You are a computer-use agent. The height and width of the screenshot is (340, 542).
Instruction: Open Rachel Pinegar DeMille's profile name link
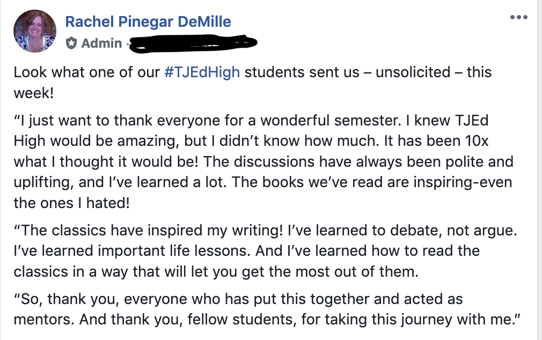(148, 22)
